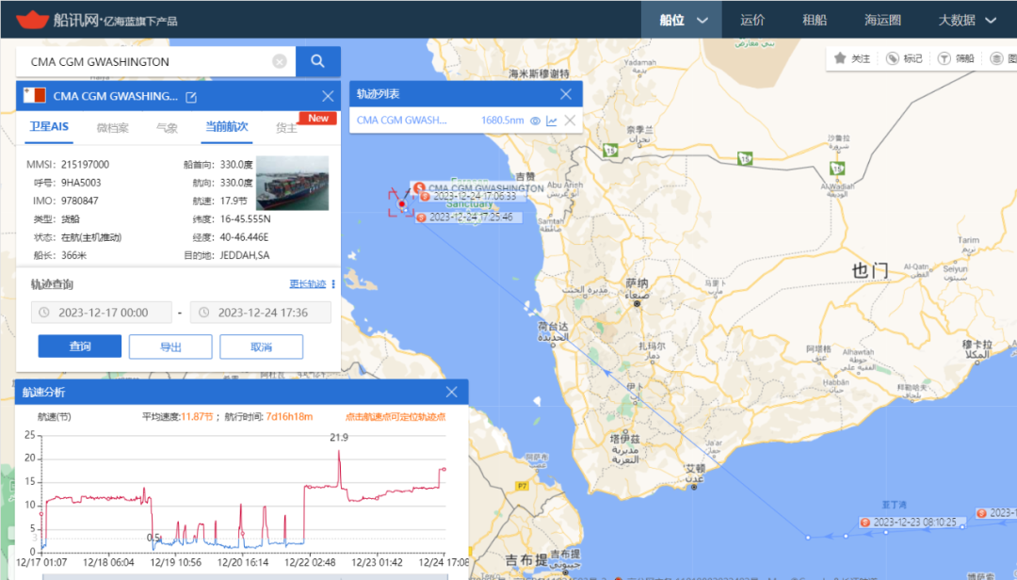1017x580 pixels.
Task: Click the search magnifier button
Action: tap(318, 61)
